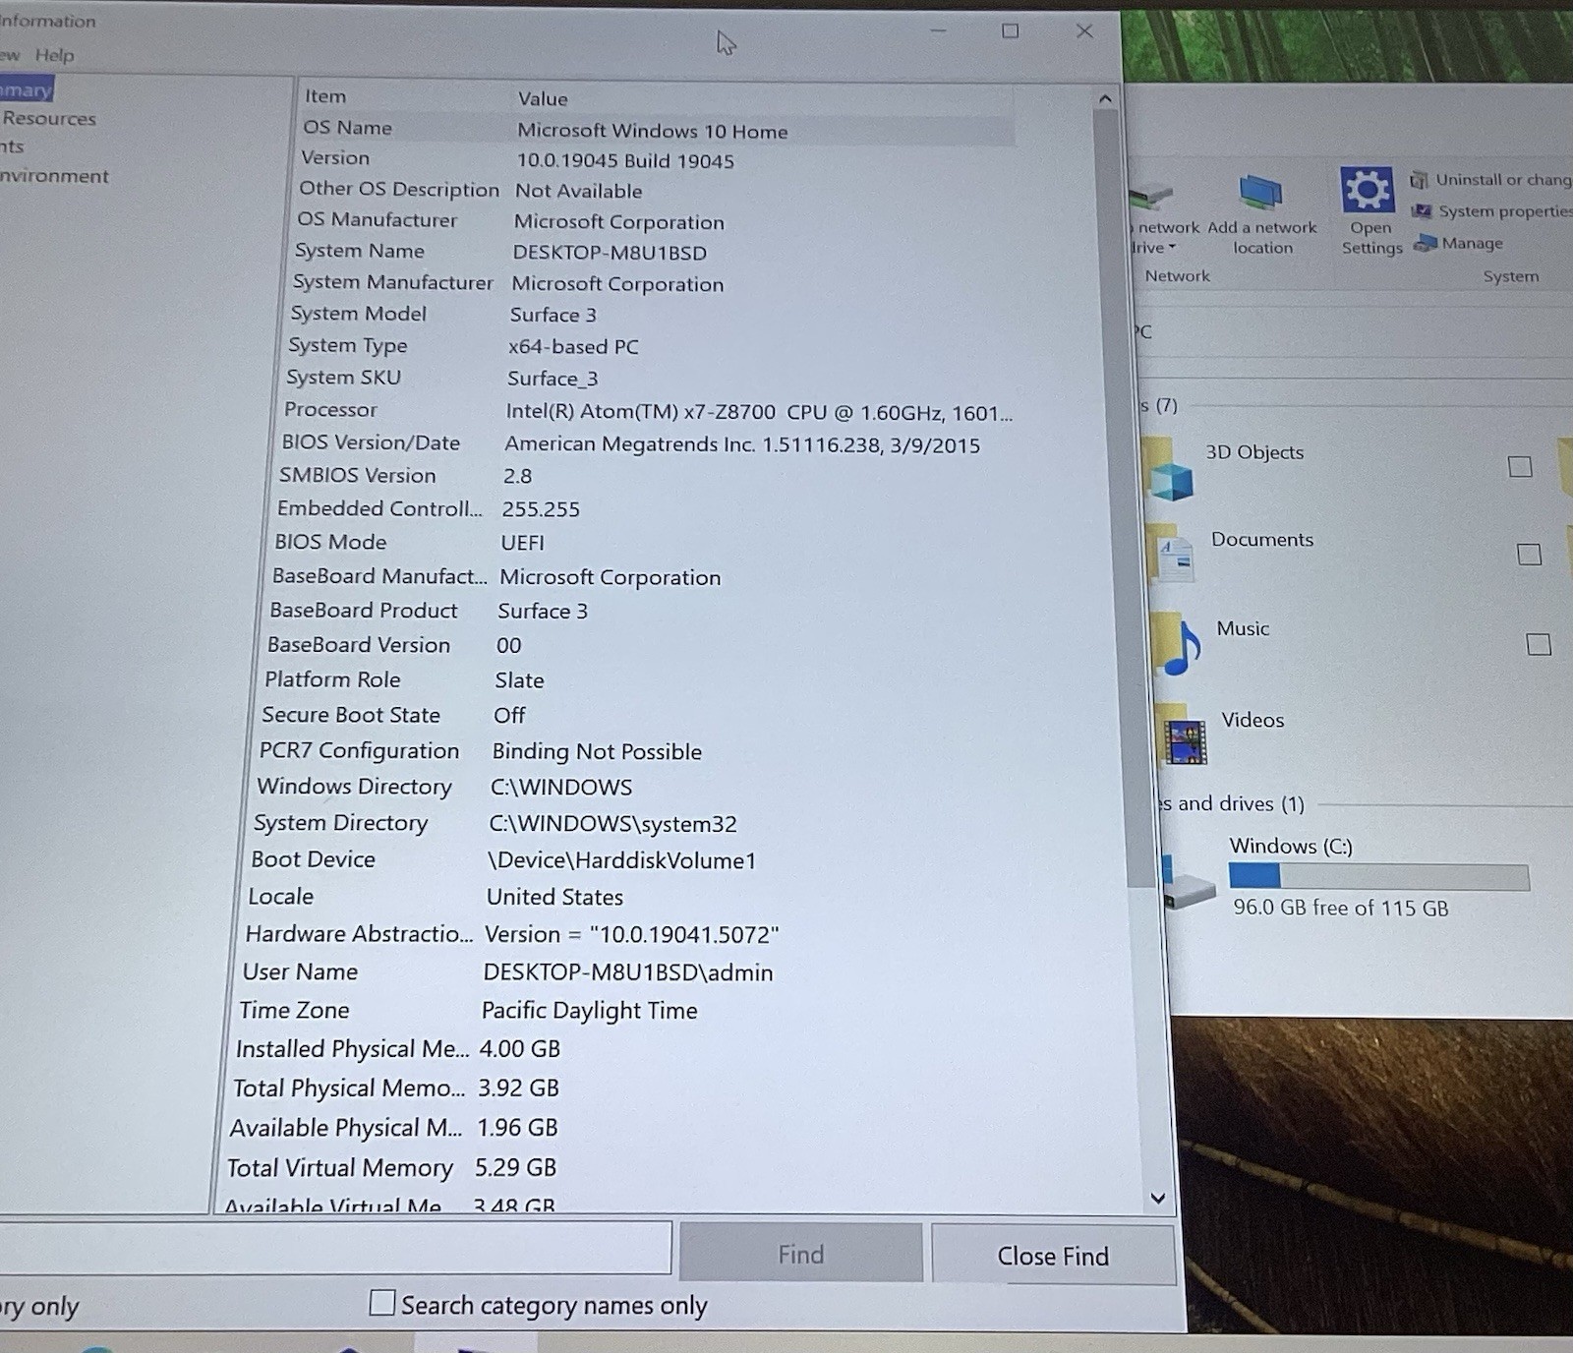The width and height of the screenshot is (1573, 1353).
Task: Select Software Environment tree node
Action: click(x=54, y=176)
